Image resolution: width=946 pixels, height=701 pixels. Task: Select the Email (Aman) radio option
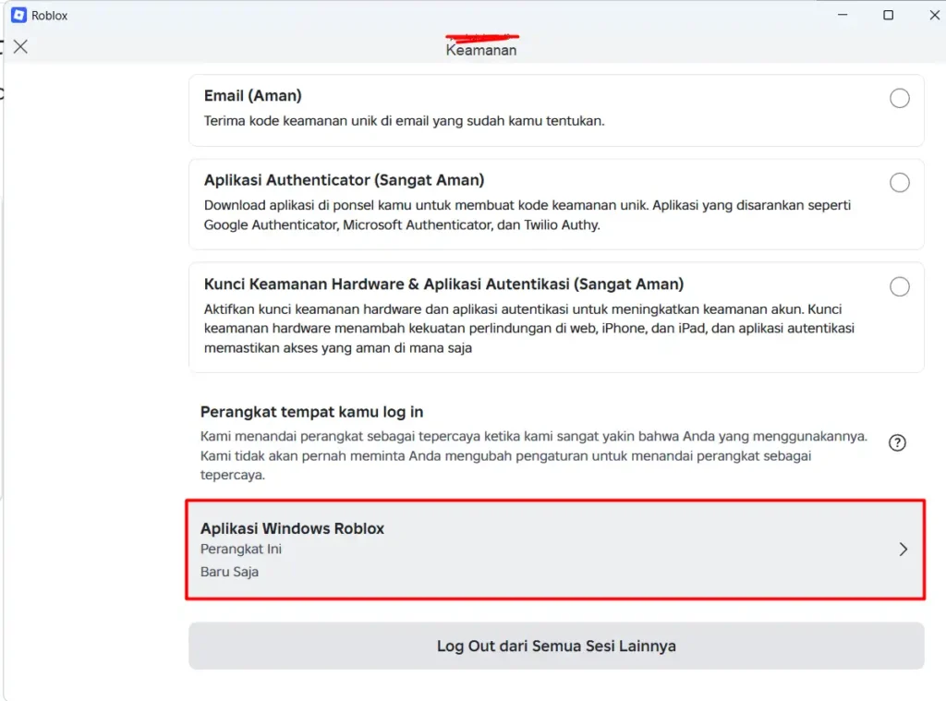(x=899, y=98)
